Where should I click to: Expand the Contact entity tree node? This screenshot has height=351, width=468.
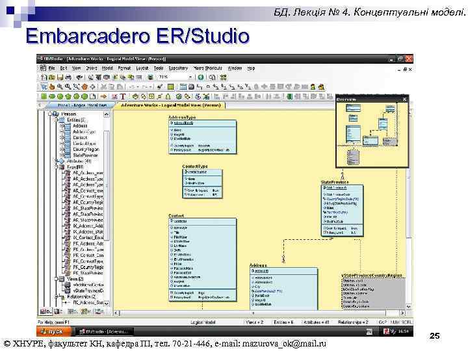(x=62, y=138)
